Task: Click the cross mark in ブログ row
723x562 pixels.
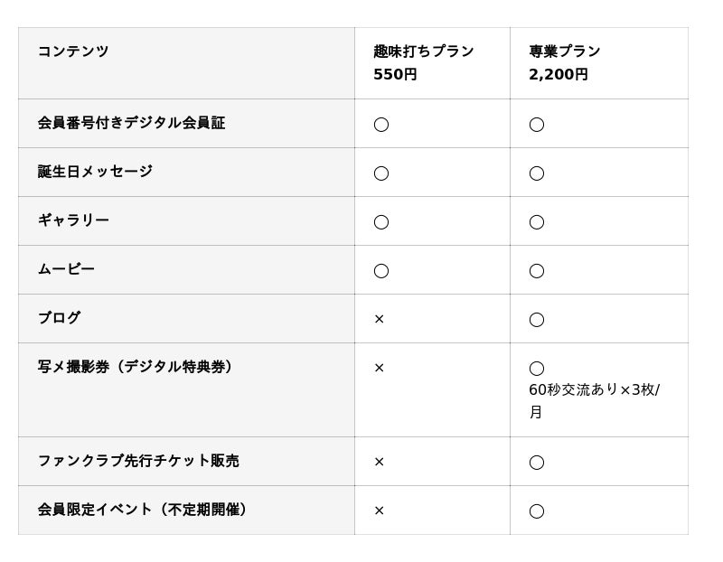Action: pyautogui.click(x=380, y=319)
